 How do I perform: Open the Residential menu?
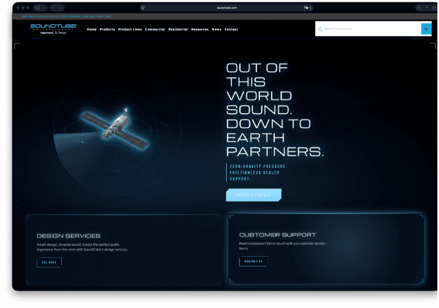point(178,29)
